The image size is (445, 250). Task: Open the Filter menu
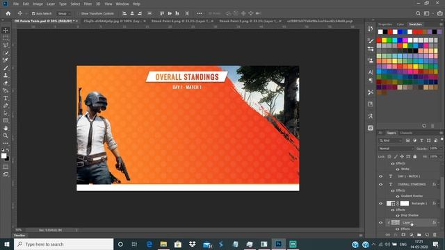point(88,4)
